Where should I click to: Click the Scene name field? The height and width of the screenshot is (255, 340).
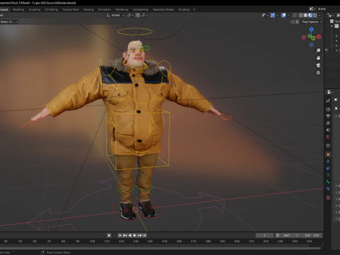click(329, 8)
